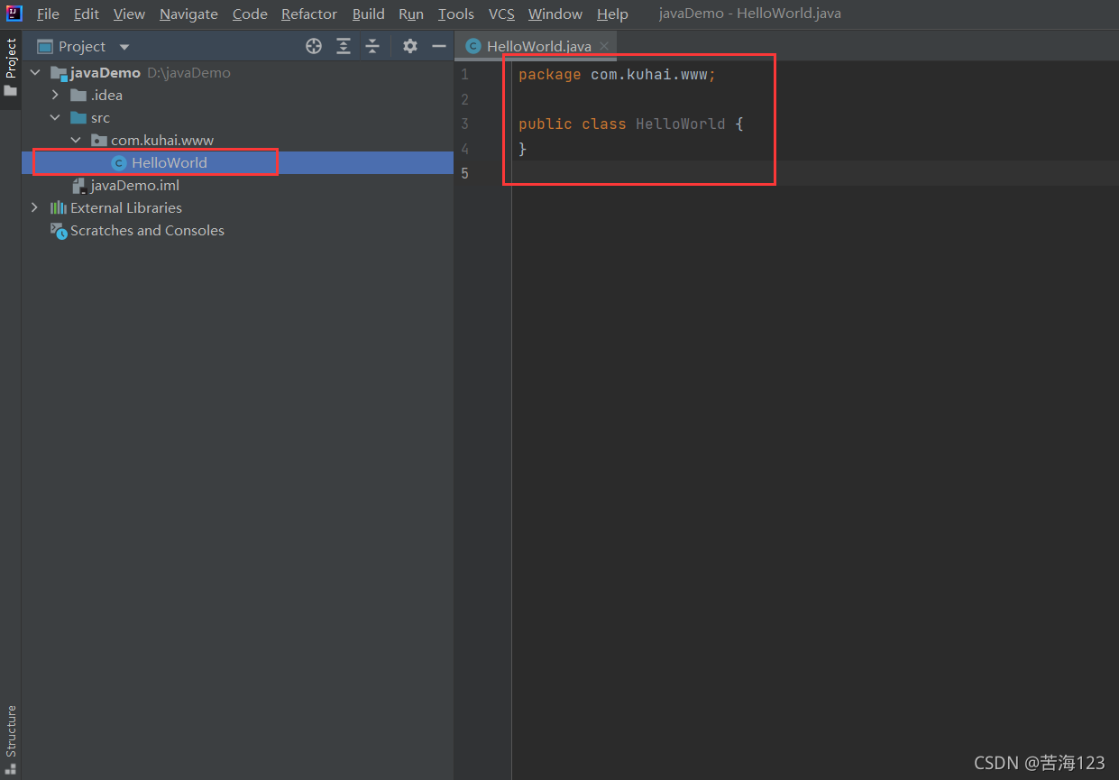Select the com.kuhai.www package row
Image resolution: width=1119 pixels, height=780 pixels.
click(x=237, y=141)
